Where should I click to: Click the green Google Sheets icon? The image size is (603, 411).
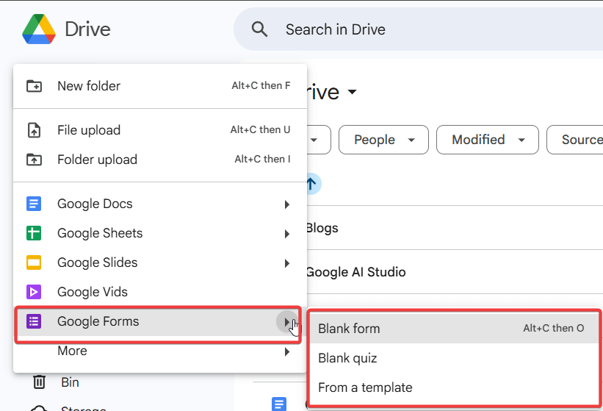point(34,233)
